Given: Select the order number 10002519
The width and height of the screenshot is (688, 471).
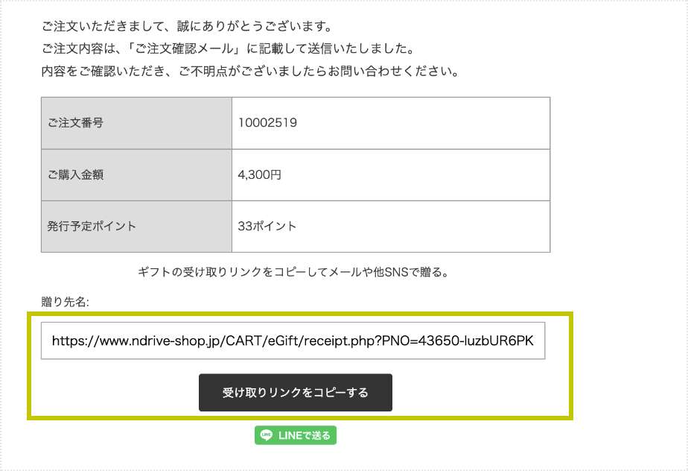Looking at the screenshot, I should coord(267,122).
